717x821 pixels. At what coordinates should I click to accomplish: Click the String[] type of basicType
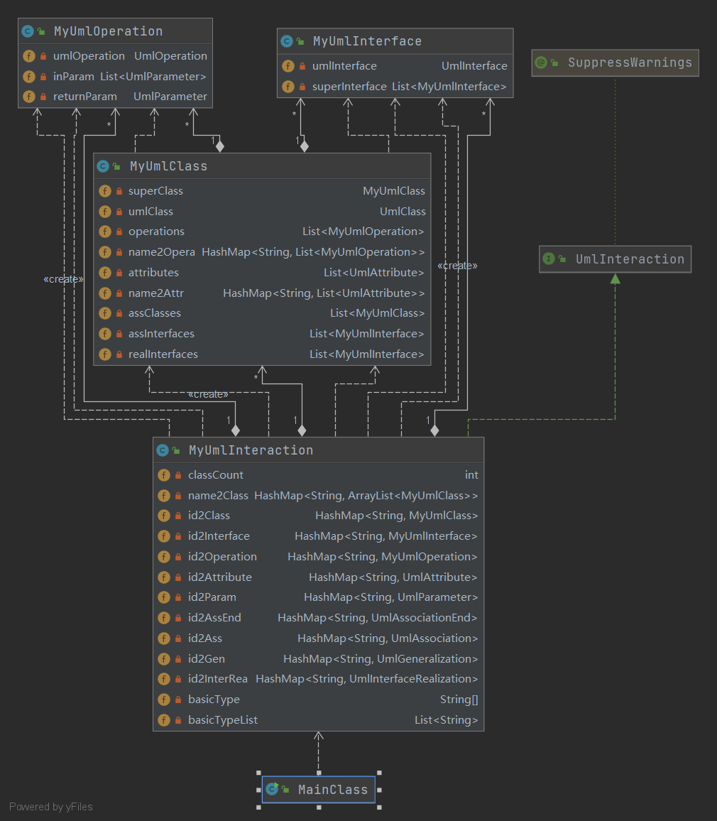459,700
